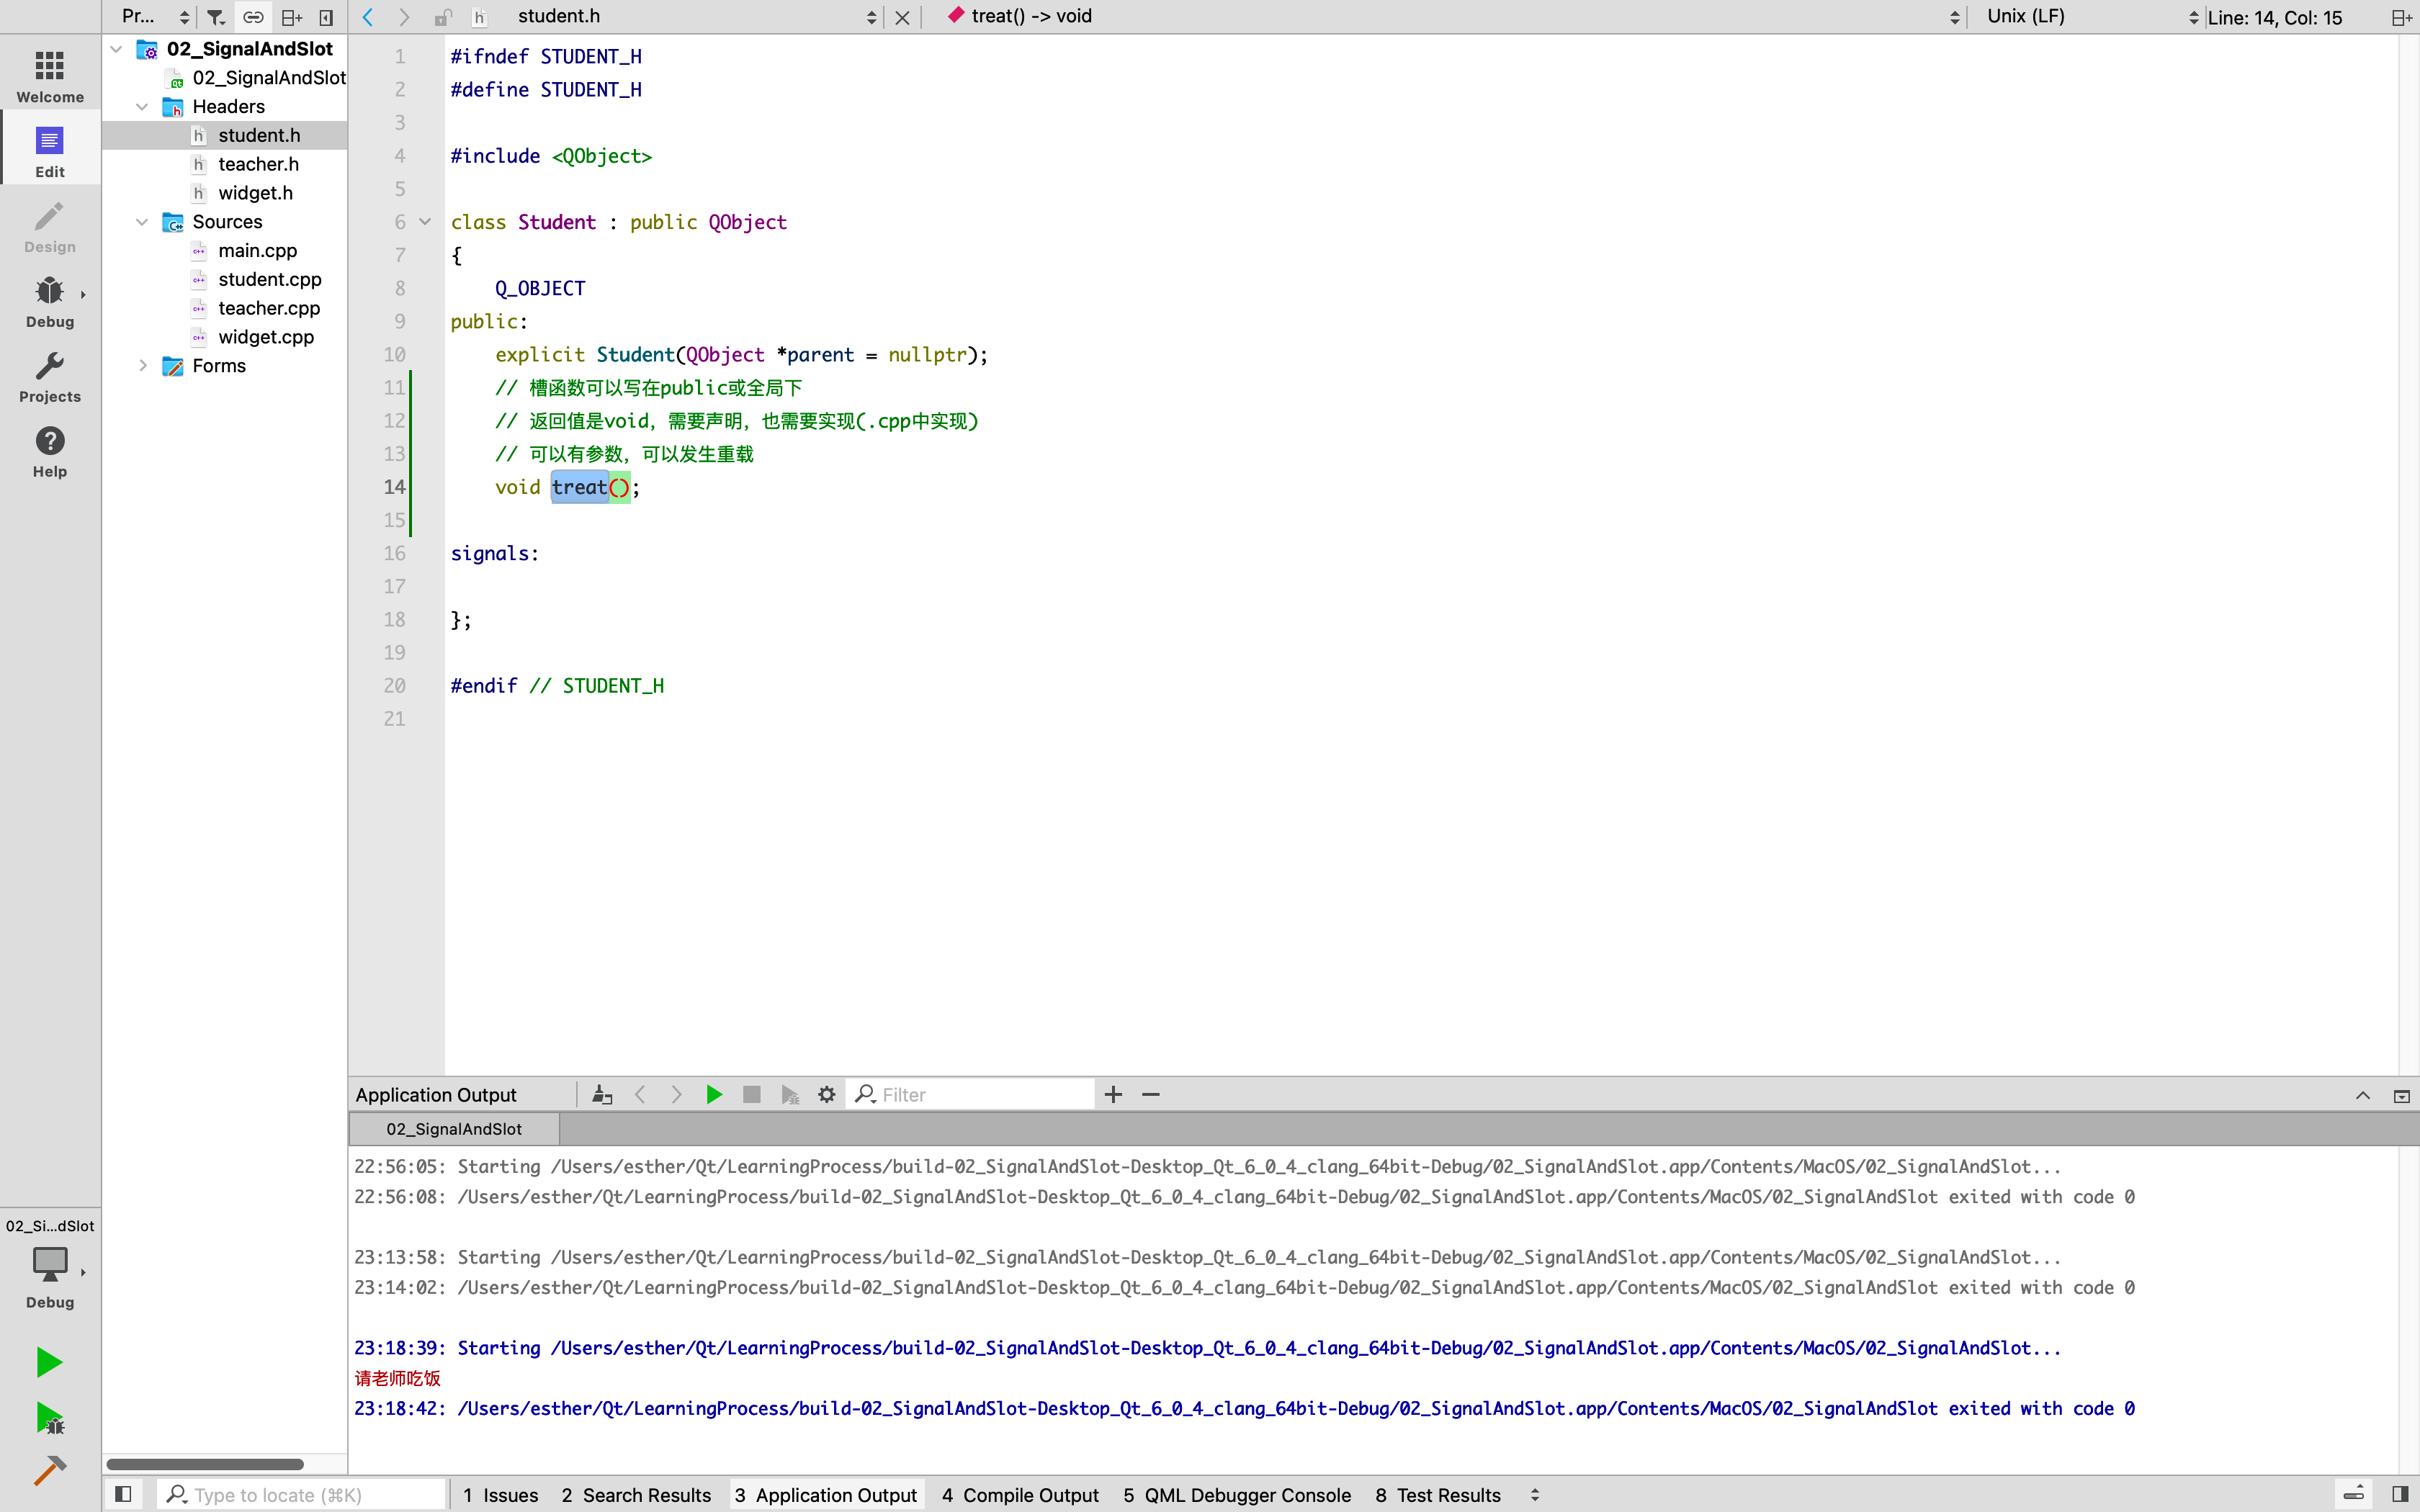Open the Issues pane tab
The height and width of the screenshot is (1512, 2420).
click(x=500, y=1494)
